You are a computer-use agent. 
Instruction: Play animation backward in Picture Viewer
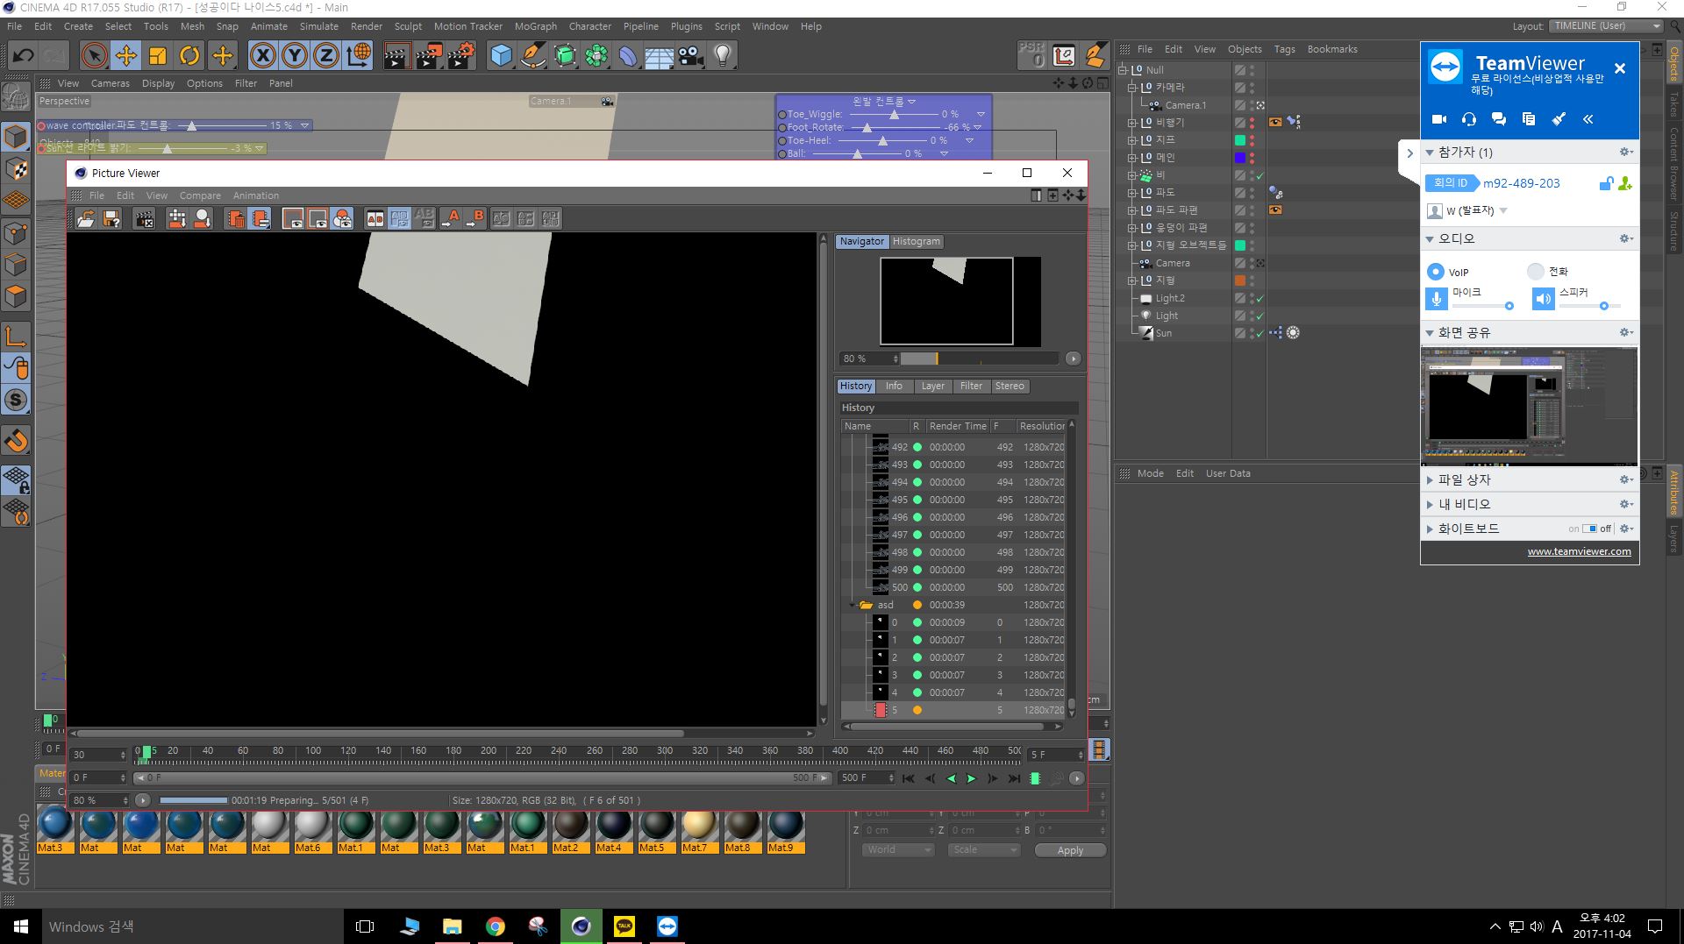[951, 778]
